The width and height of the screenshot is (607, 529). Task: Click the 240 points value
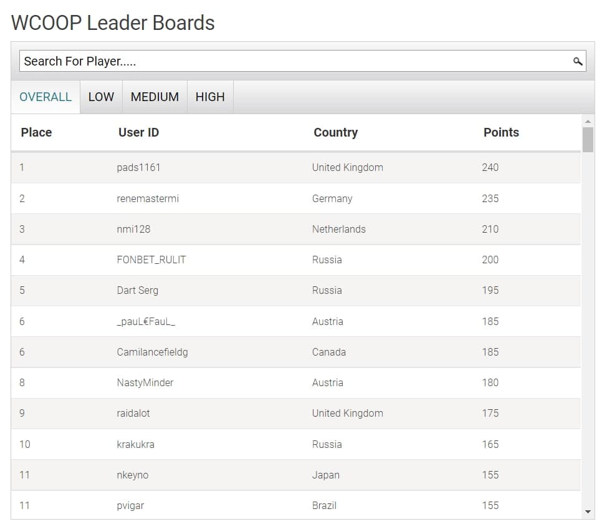(x=490, y=167)
